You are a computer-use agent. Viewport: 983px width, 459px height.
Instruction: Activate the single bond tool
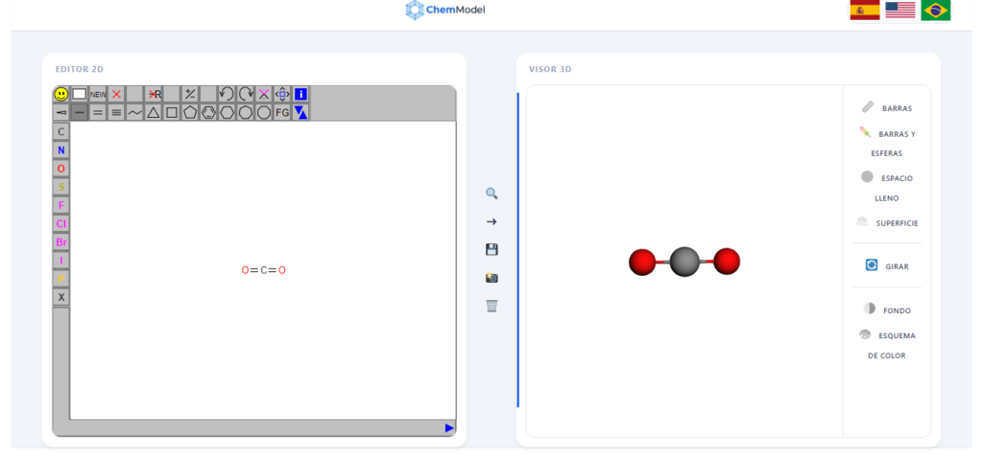(x=80, y=112)
